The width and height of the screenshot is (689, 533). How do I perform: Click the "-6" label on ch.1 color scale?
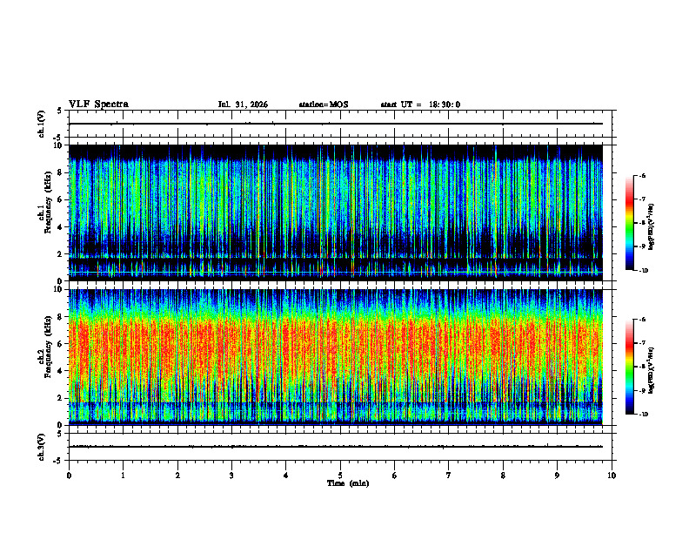pos(642,175)
